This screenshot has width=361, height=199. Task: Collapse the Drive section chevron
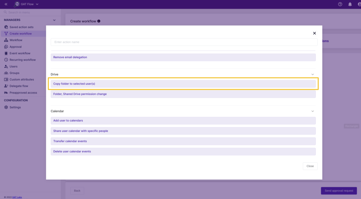point(312,75)
